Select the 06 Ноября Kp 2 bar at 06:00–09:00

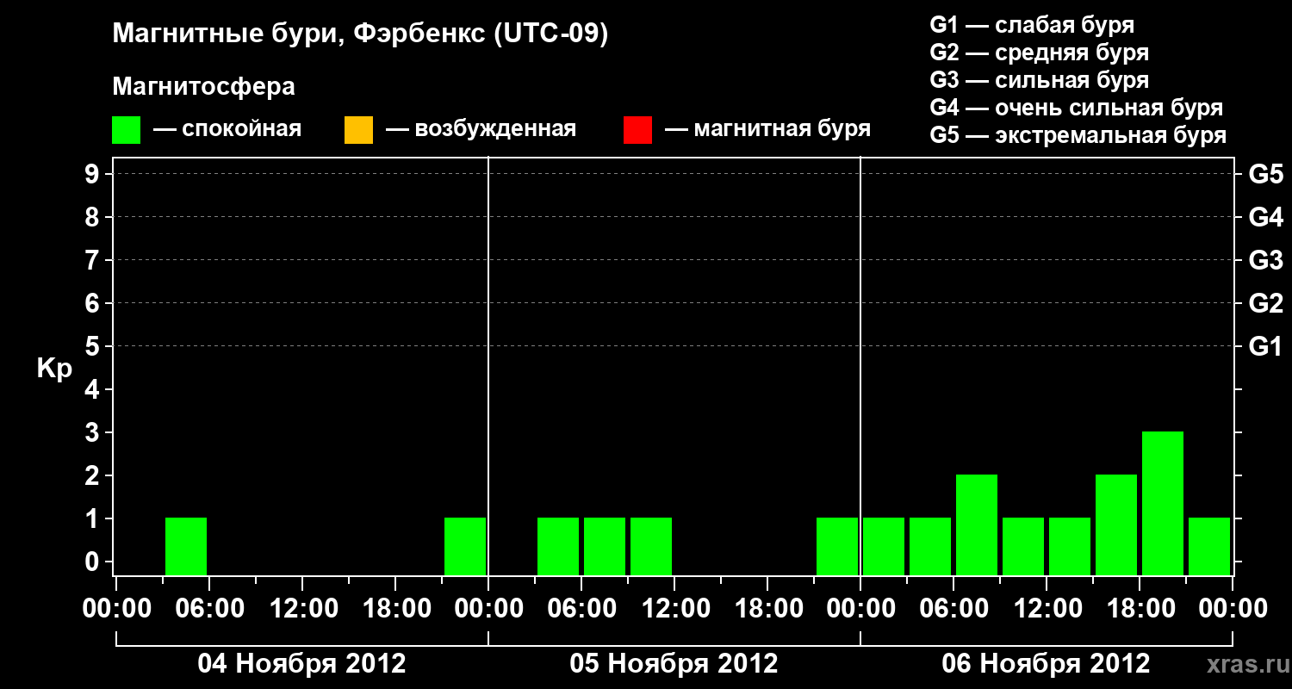pyautogui.click(x=977, y=525)
